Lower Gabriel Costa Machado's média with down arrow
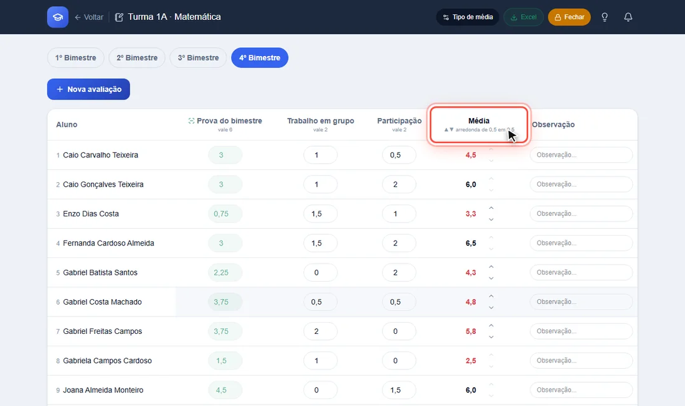This screenshot has width=685, height=406. (x=491, y=307)
